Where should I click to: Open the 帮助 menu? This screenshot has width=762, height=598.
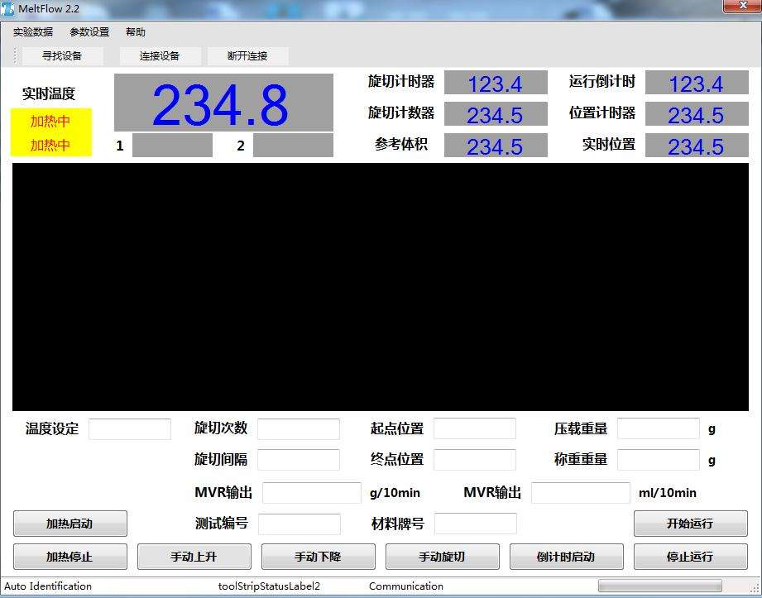(135, 32)
